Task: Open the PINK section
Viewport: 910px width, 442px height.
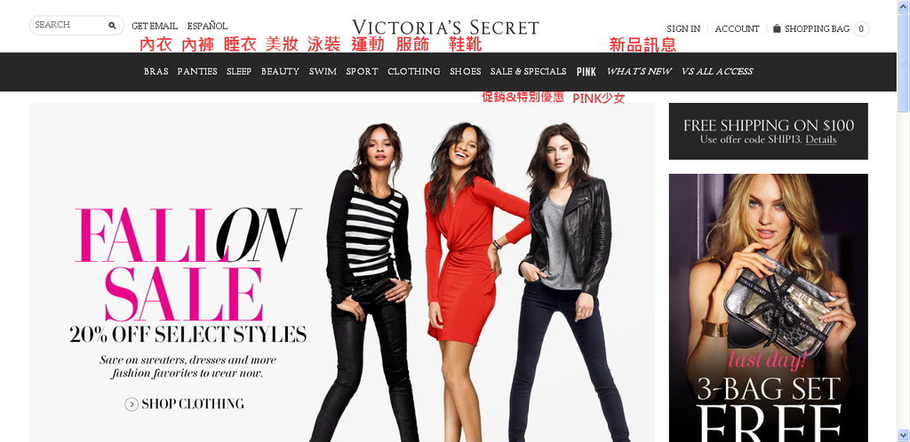Action: click(587, 72)
